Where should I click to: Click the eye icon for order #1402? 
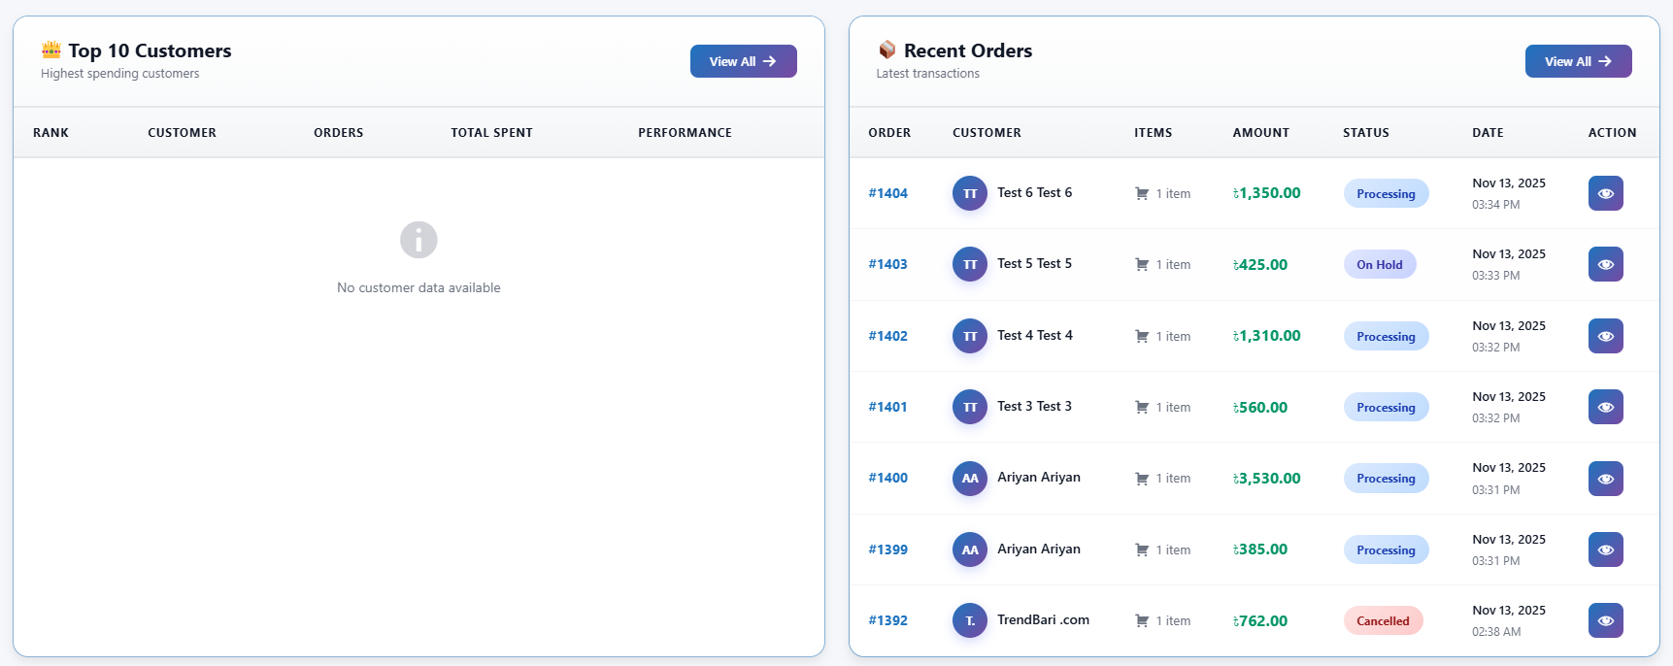pos(1605,336)
